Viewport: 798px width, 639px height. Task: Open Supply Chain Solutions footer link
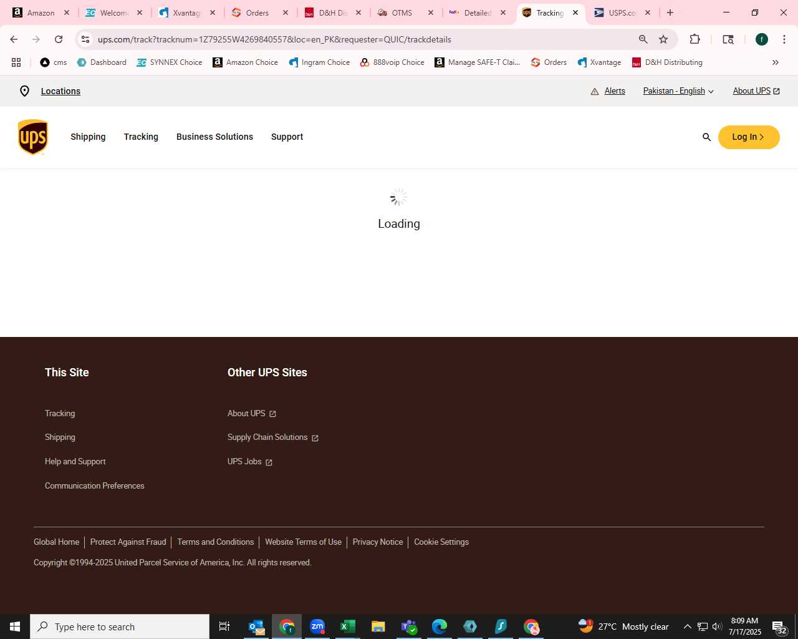273,437
